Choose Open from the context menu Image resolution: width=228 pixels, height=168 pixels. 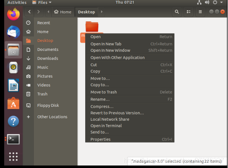(x=130, y=37)
